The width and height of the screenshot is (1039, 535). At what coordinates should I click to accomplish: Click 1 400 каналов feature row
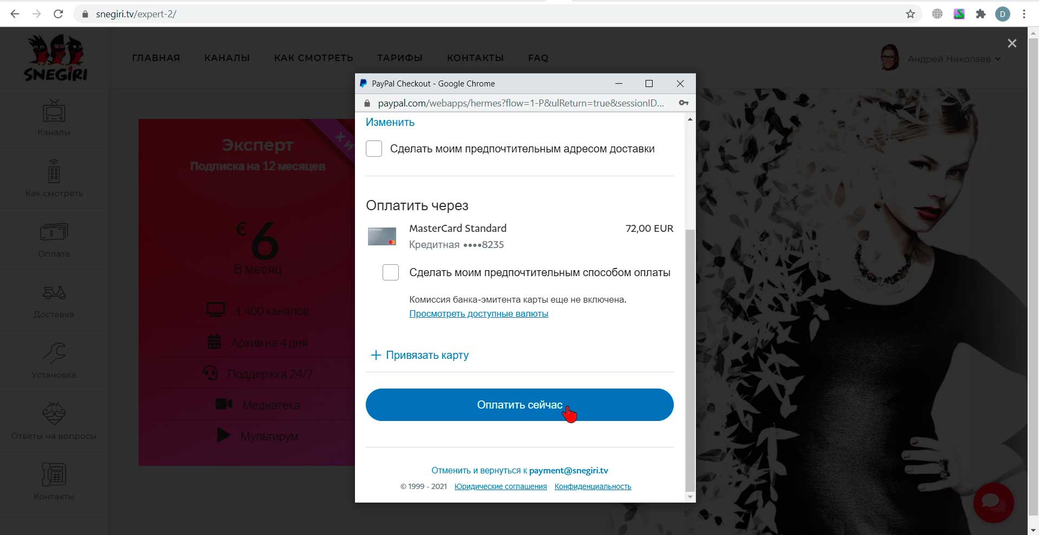click(x=258, y=311)
